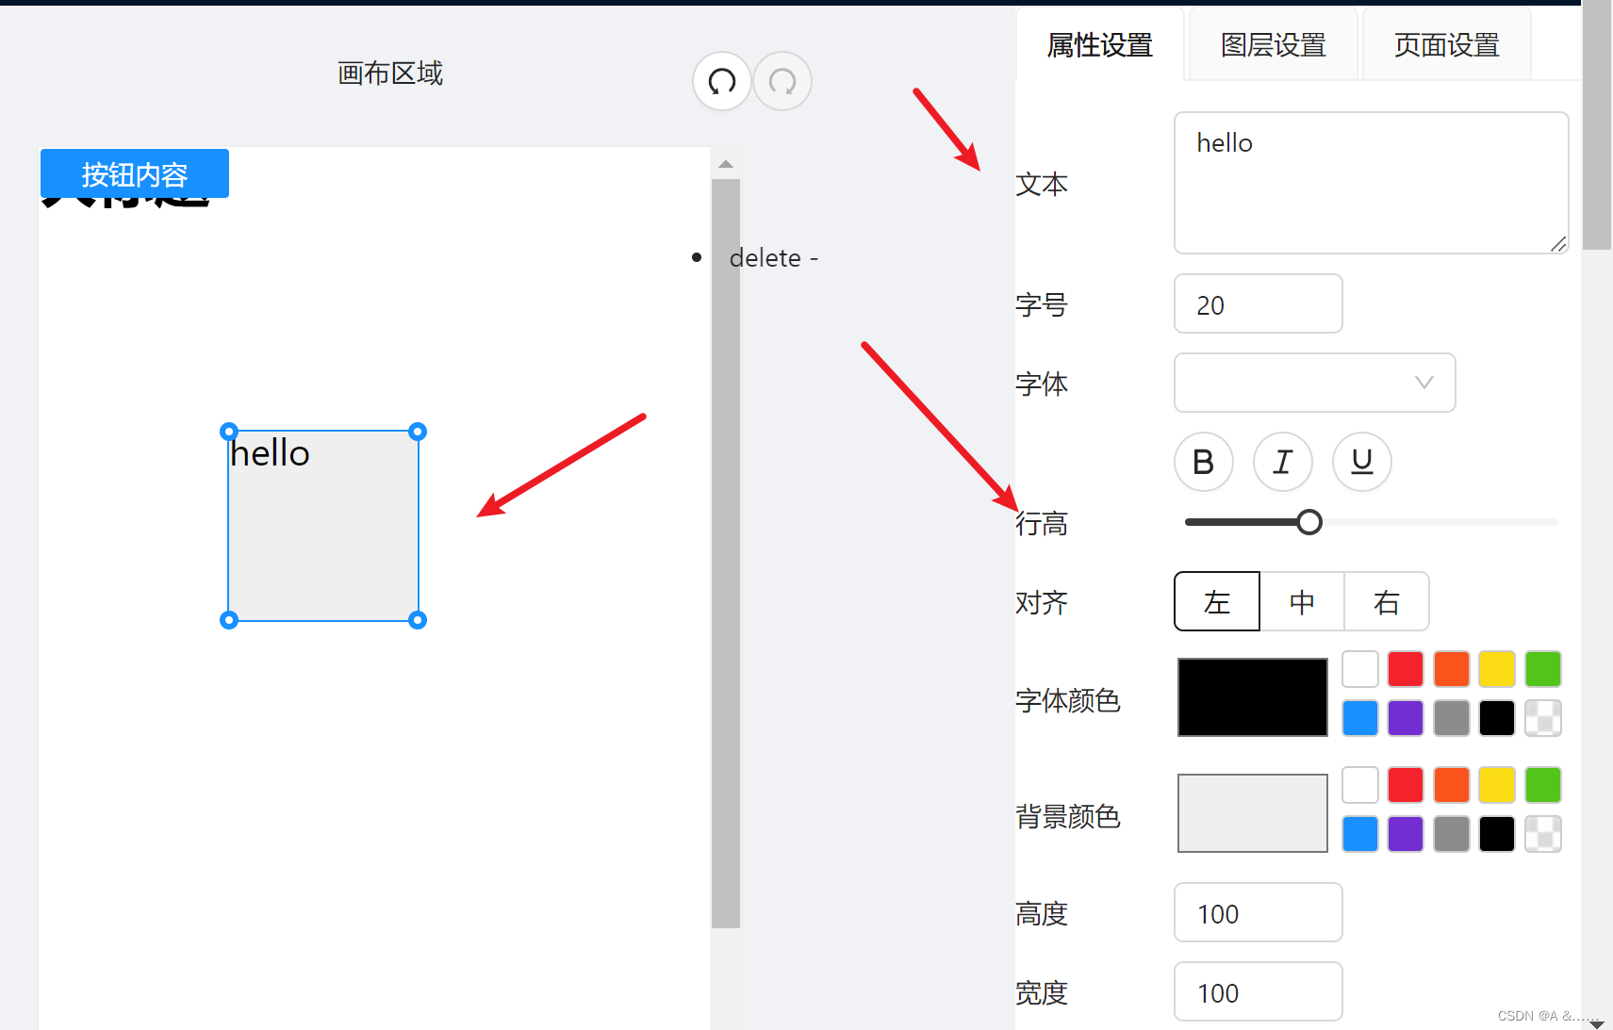Screen dimensions: 1613x1030
Task: Choose orange swatch for 背景颜色
Action: point(1452,785)
